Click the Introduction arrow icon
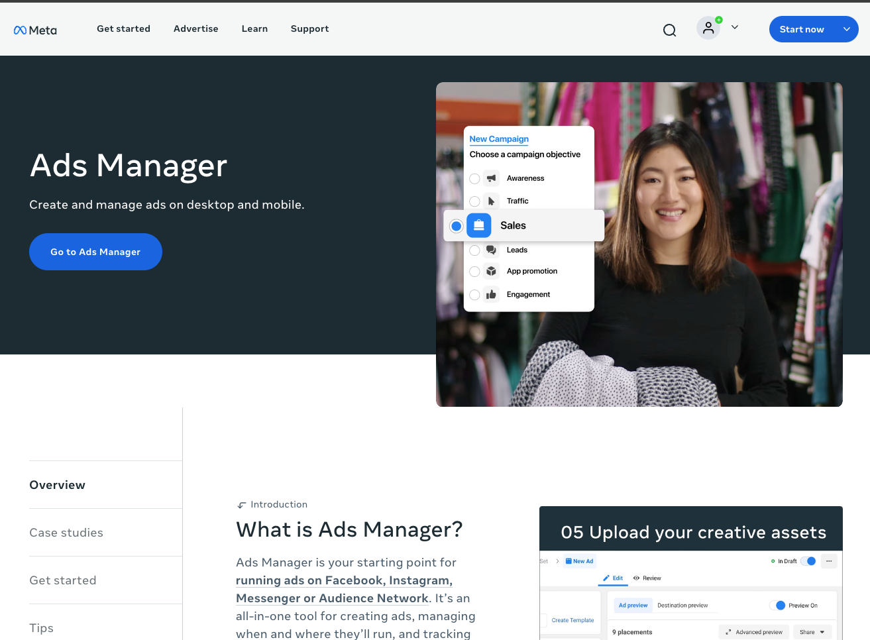The image size is (870, 640). point(241,506)
